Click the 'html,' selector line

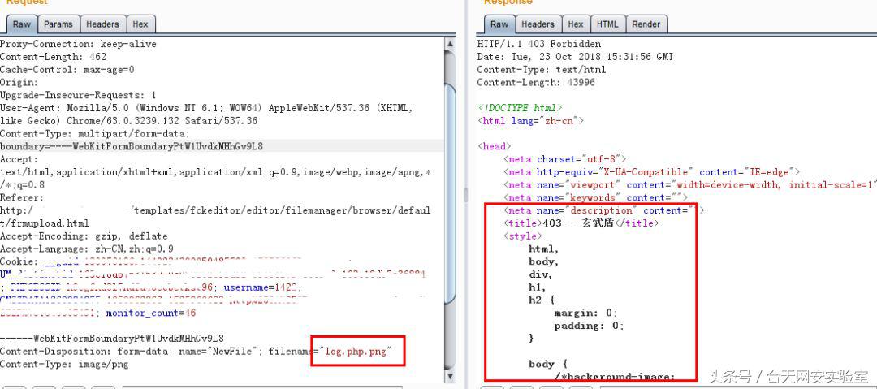tap(544, 249)
